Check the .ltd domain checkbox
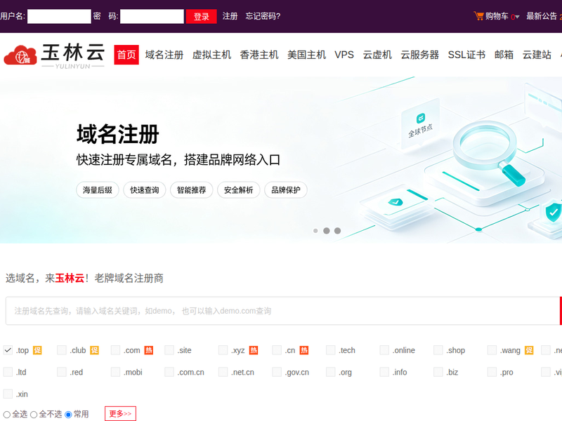 pos(8,372)
